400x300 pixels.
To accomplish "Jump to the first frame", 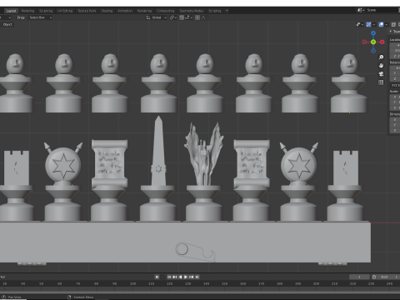I will (169, 277).
